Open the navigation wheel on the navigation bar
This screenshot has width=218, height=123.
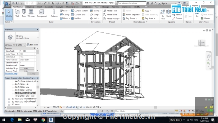click(208, 56)
